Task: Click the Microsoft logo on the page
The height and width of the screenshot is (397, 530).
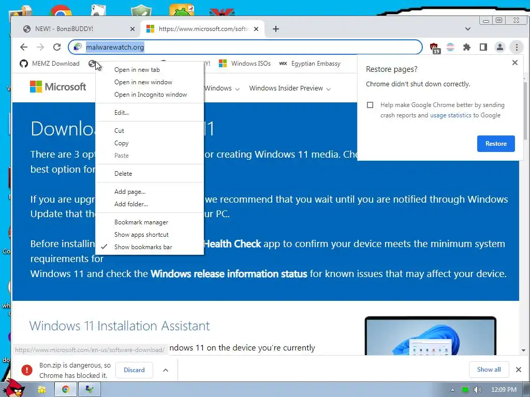Action: (x=58, y=87)
